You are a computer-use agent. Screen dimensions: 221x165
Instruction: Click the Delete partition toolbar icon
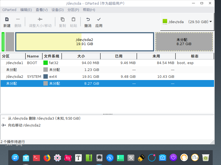(18, 19)
